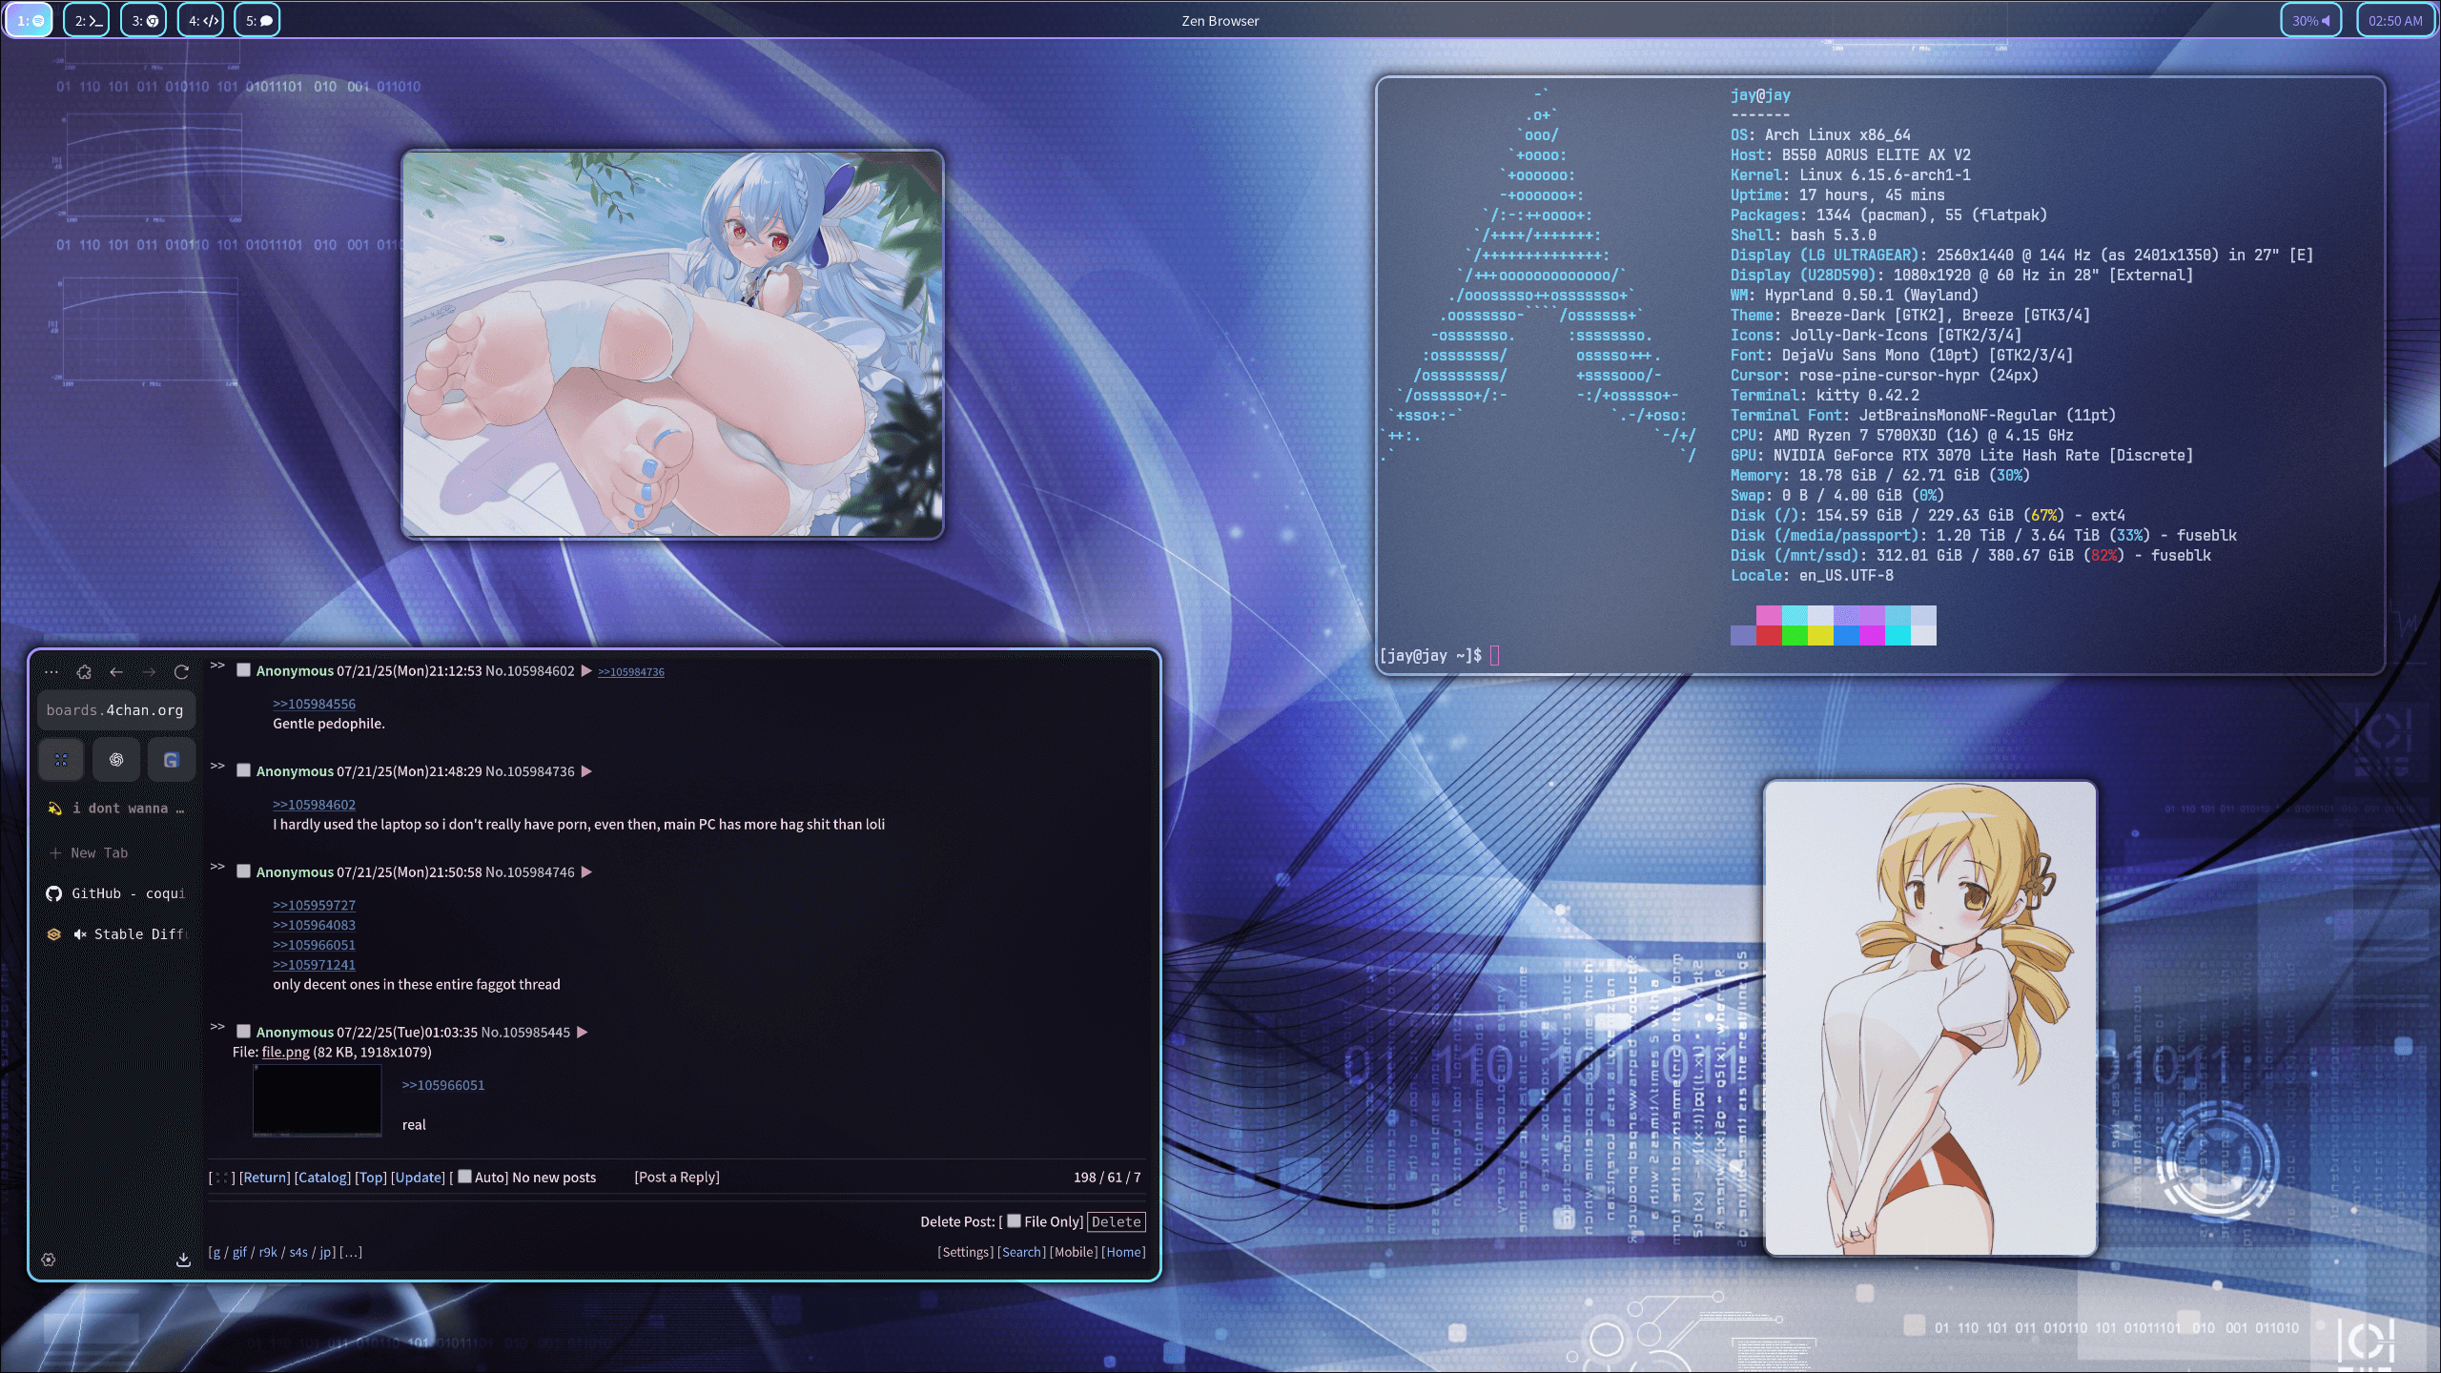Click the 30% volume indicator
Image resolution: width=2441 pixels, height=1373 pixels.
[x=2310, y=20]
